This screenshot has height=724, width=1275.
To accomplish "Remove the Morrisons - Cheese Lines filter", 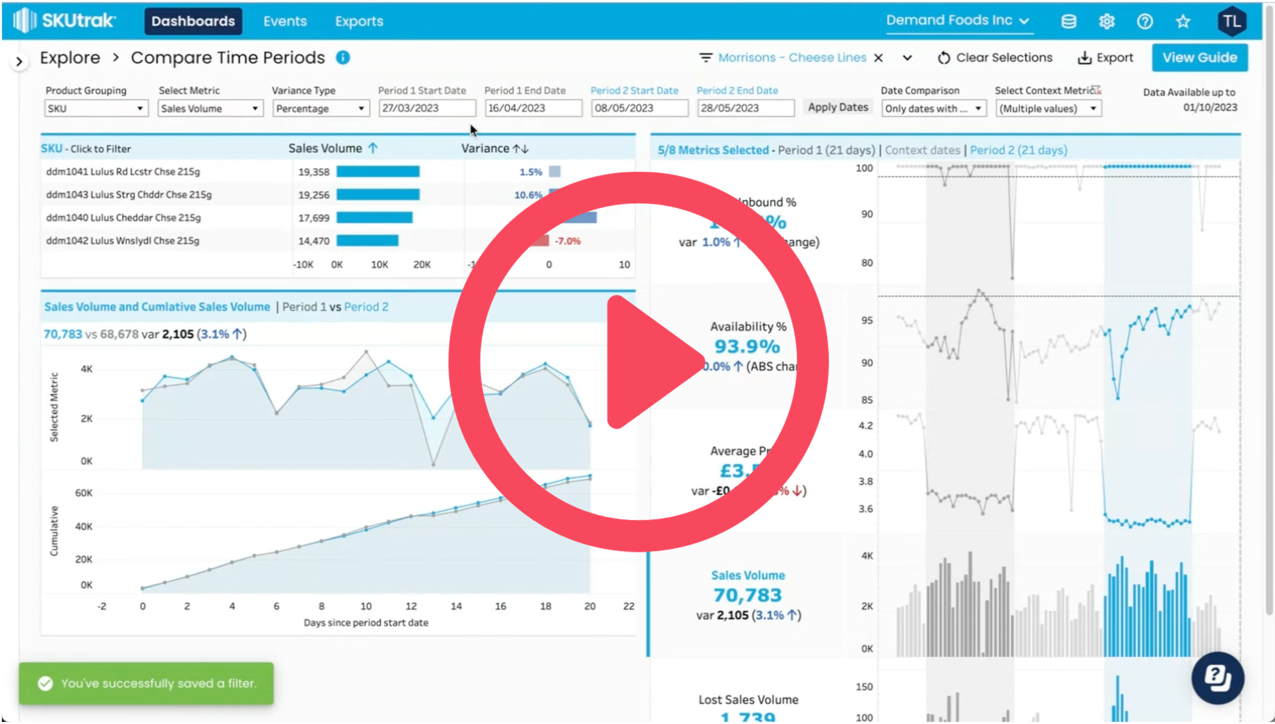I will click(x=878, y=58).
